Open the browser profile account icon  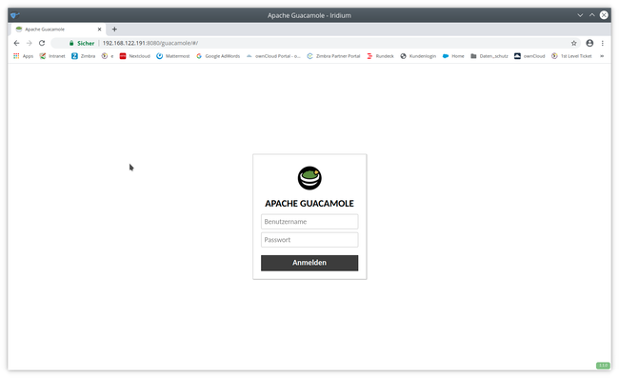point(589,43)
